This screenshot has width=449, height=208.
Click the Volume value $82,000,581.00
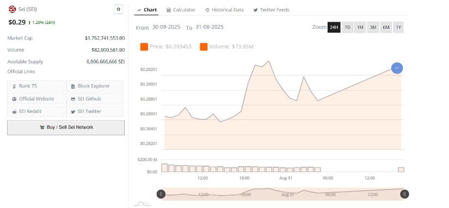point(108,50)
